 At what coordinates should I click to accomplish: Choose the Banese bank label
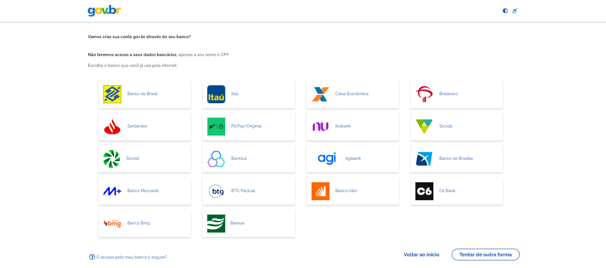237,223
